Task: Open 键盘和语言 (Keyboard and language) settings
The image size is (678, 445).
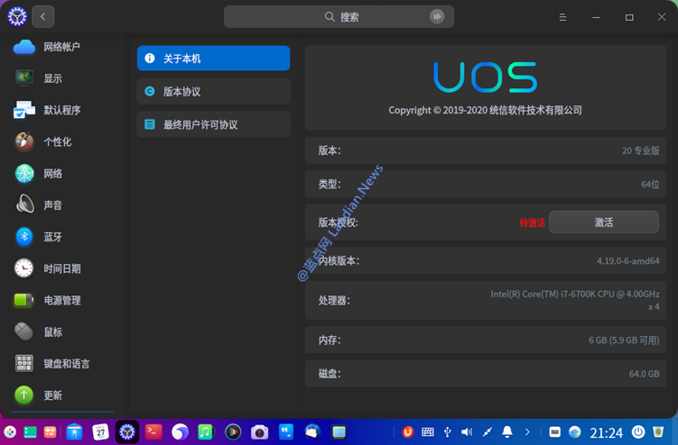Action: click(x=66, y=364)
